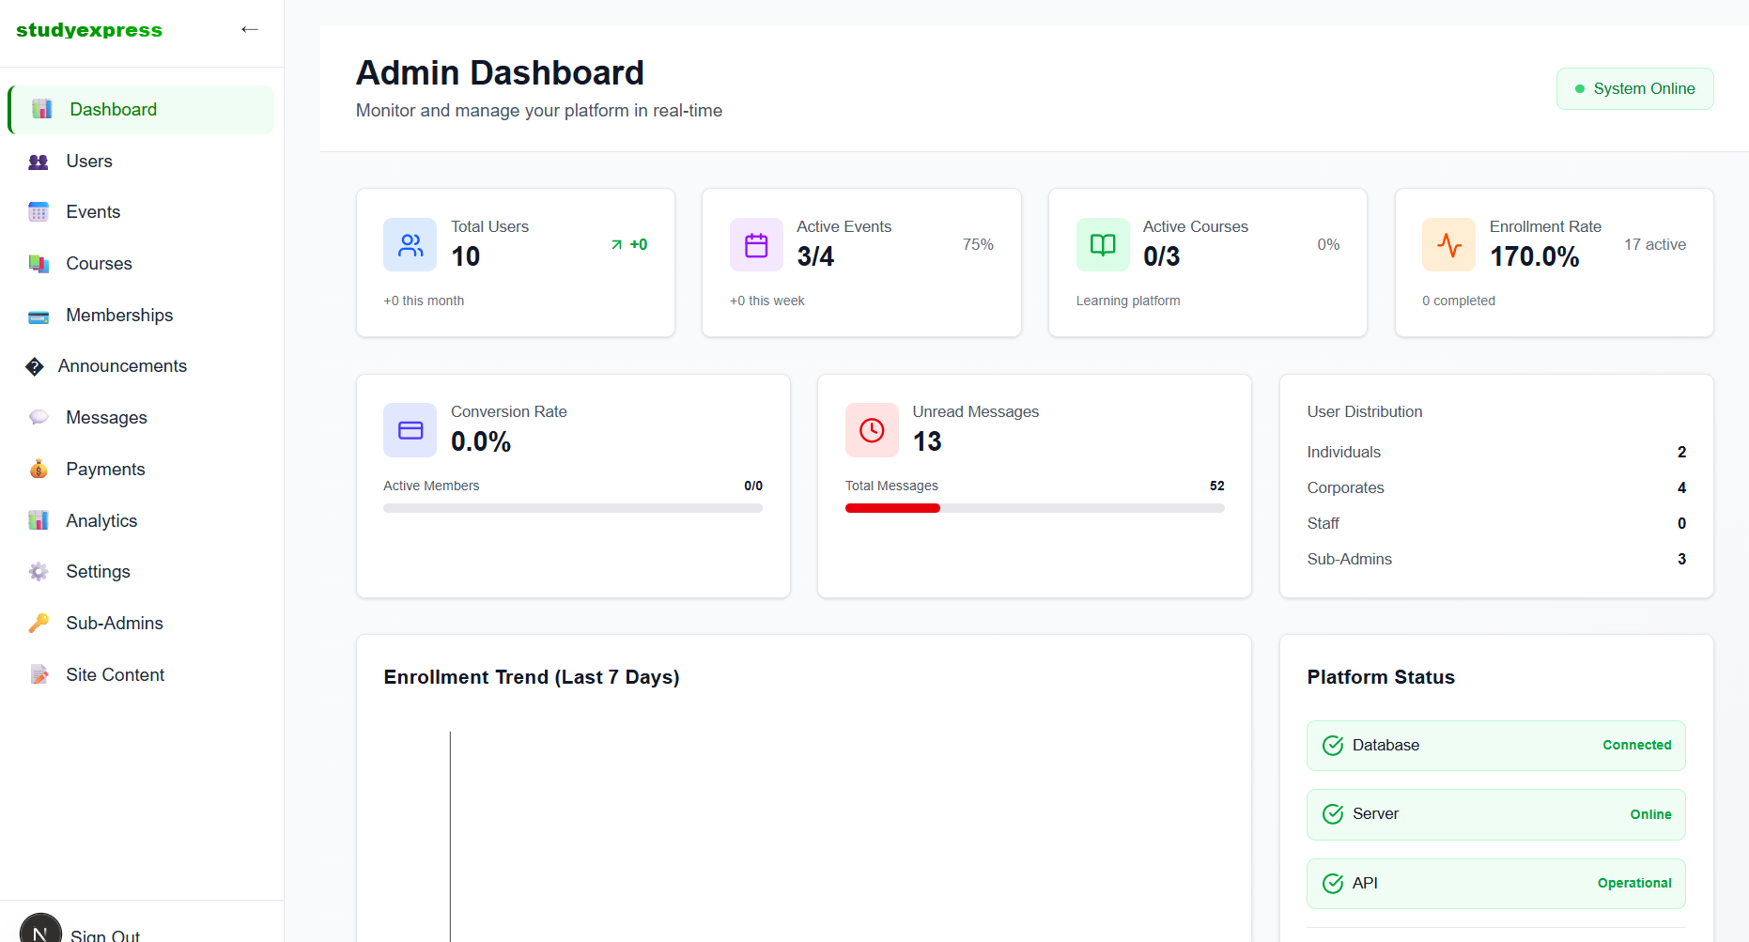Click the Unread Messages clock icon
The width and height of the screenshot is (1749, 942).
[872, 430]
